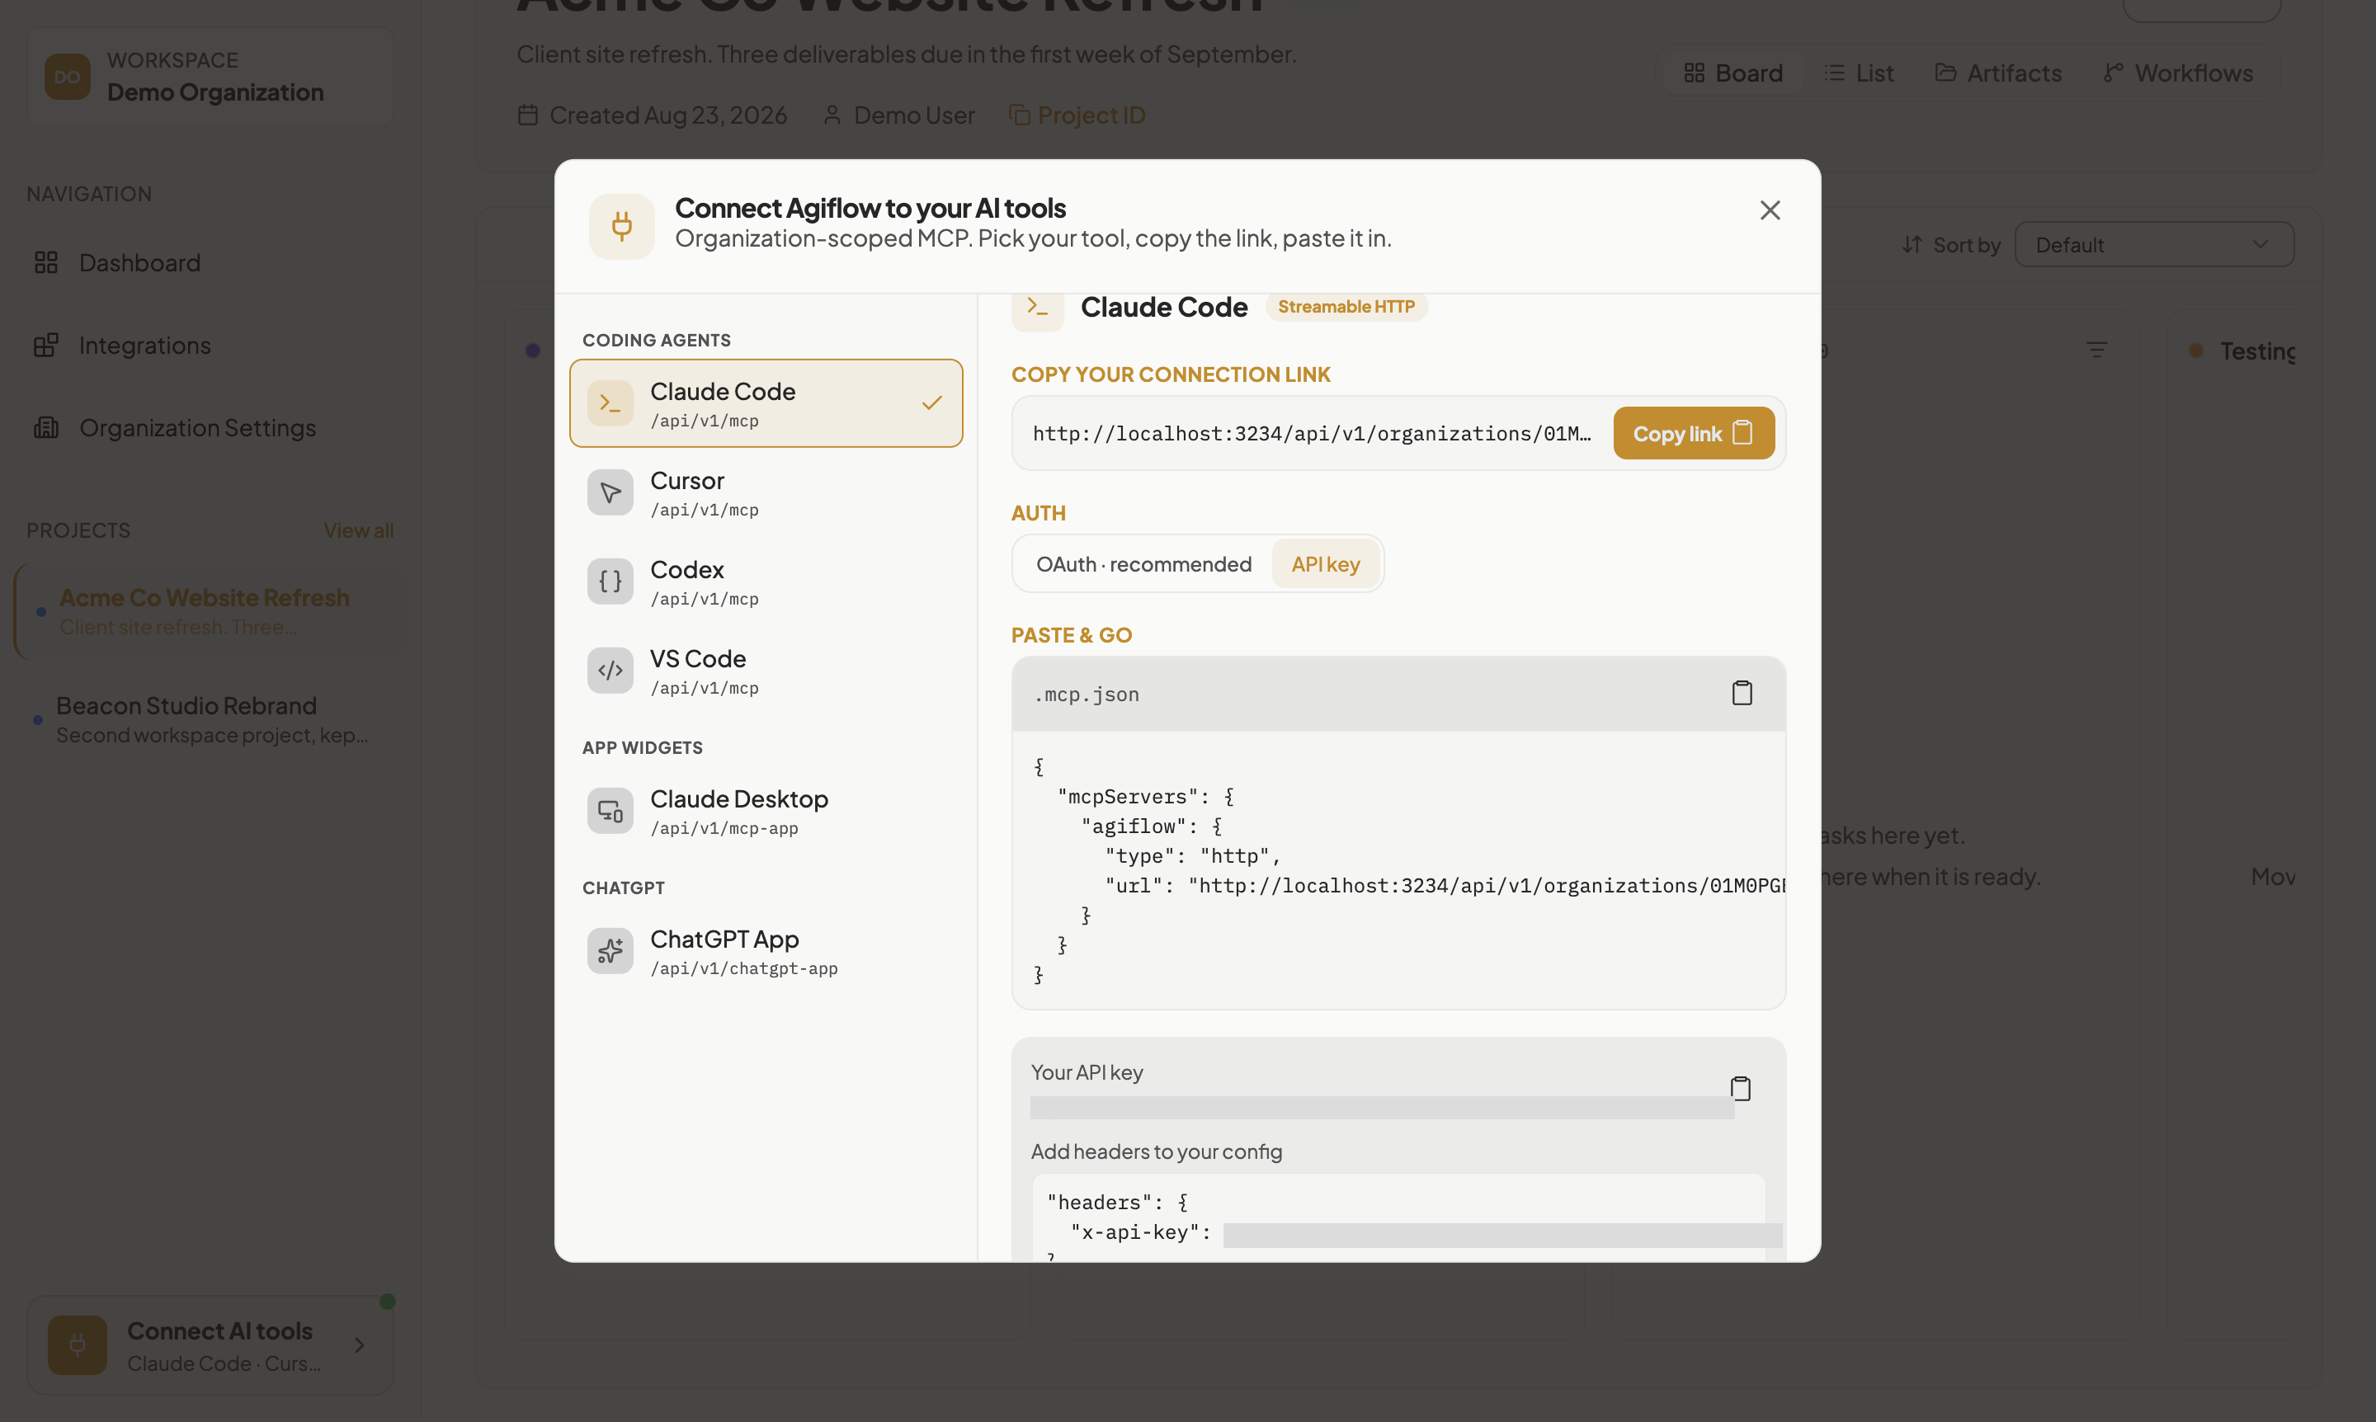Click the plug icon in dialog header
Screen dimensions: 2376x1422
pos(621,226)
